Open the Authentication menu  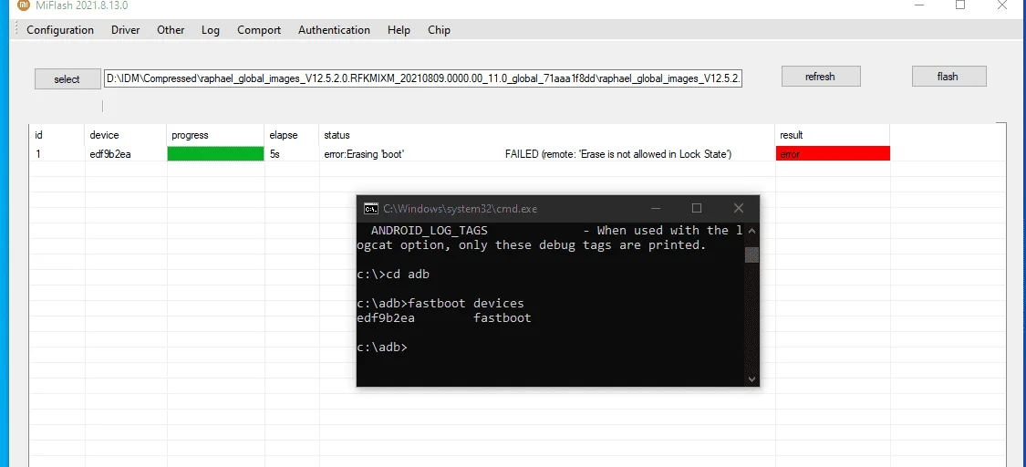[335, 30]
